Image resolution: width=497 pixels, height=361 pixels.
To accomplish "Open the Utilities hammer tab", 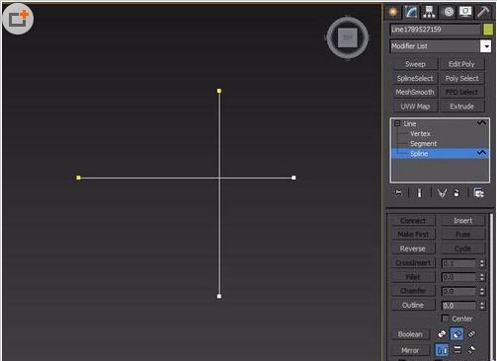I will point(483,12).
